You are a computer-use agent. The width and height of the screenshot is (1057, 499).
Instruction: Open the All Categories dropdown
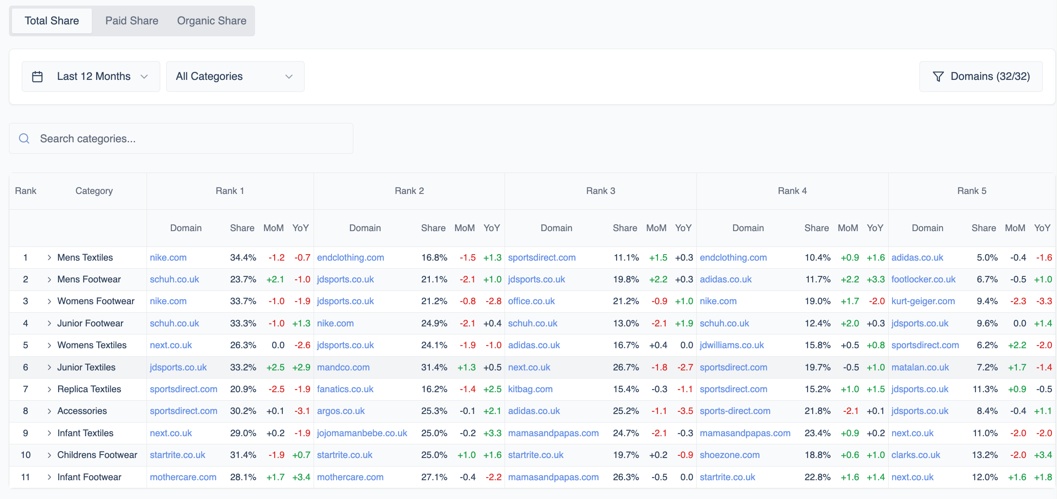coord(235,76)
